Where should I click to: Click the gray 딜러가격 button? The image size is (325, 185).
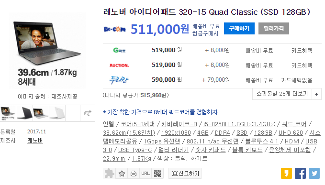pos(274,29)
